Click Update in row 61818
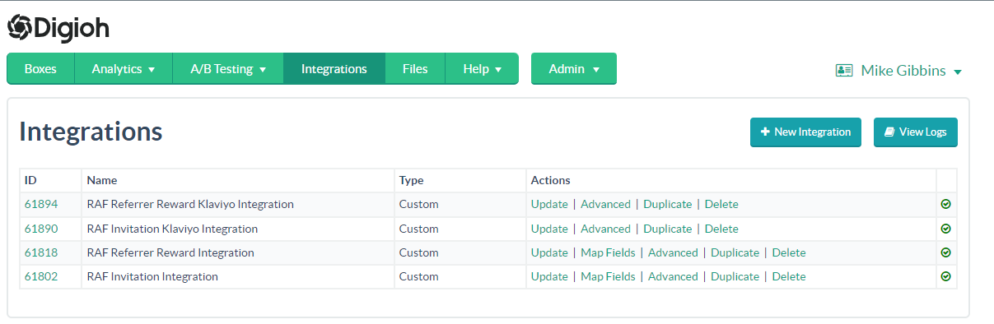 (x=549, y=252)
